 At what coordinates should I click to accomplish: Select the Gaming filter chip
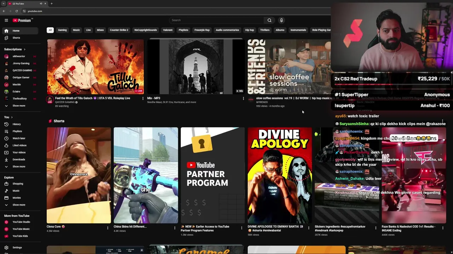[x=62, y=30]
